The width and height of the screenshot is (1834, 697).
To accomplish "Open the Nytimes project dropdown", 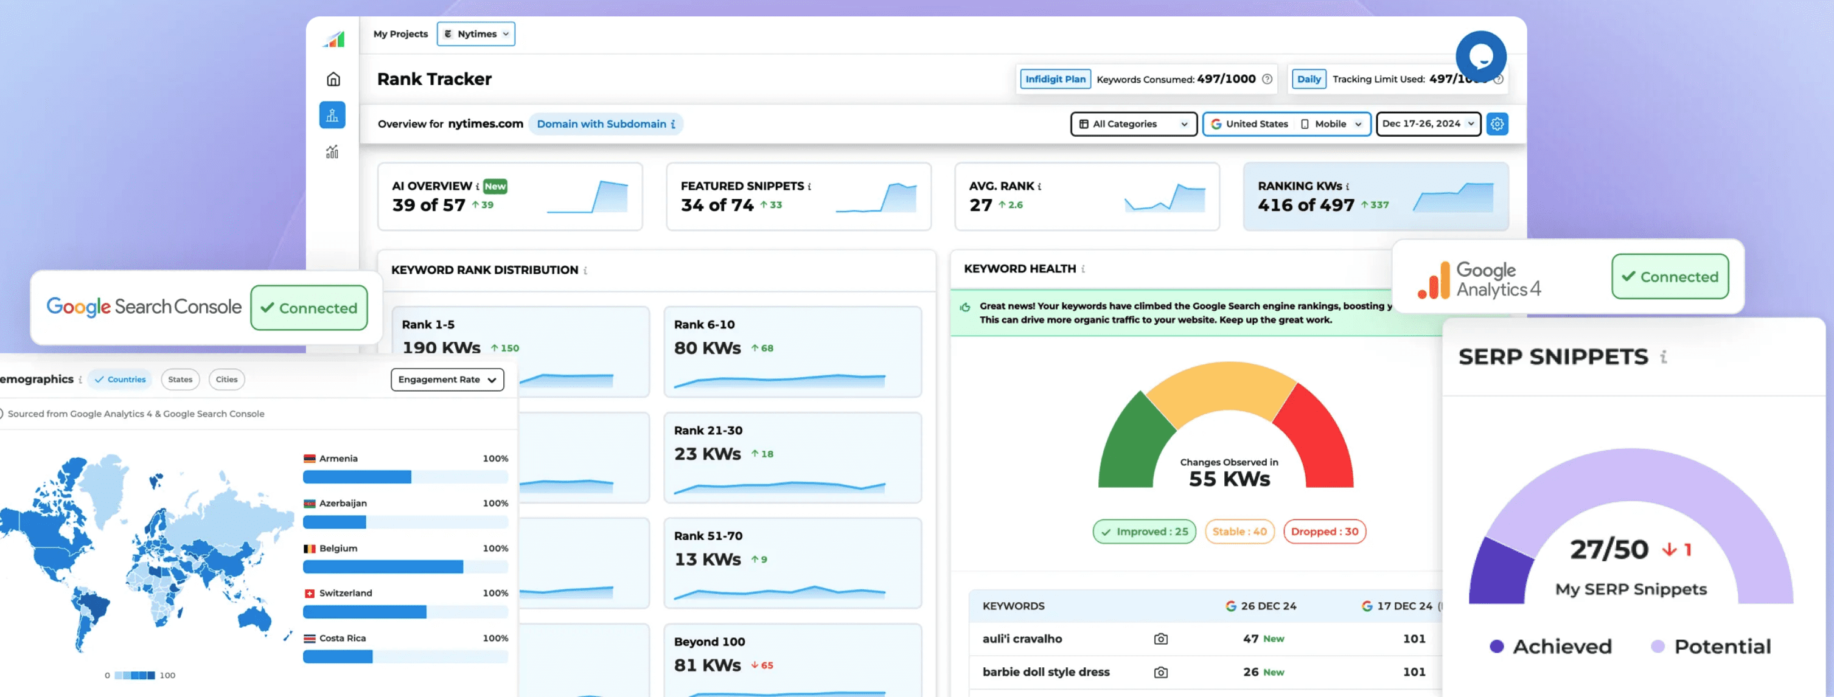I will (x=476, y=34).
